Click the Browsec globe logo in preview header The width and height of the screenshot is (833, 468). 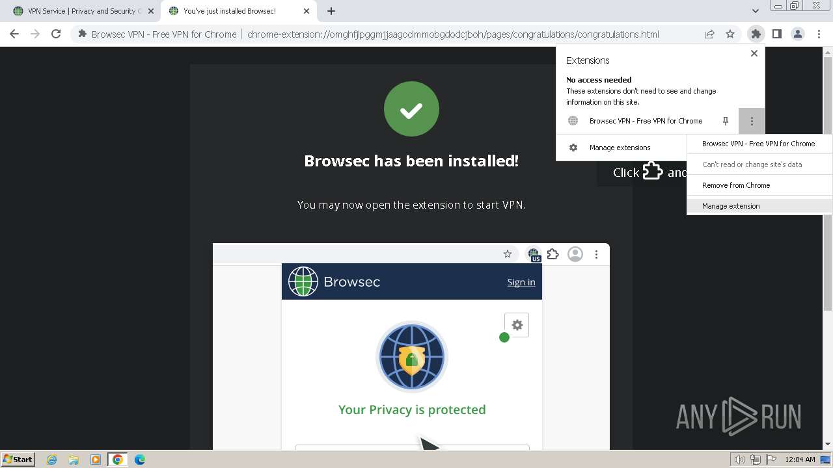[x=303, y=281]
